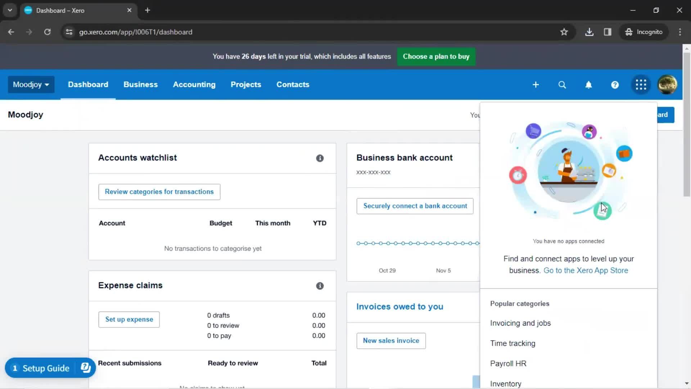Open Chrome three-dot menu
Screen dimensions: 691x389
[x=680, y=32]
